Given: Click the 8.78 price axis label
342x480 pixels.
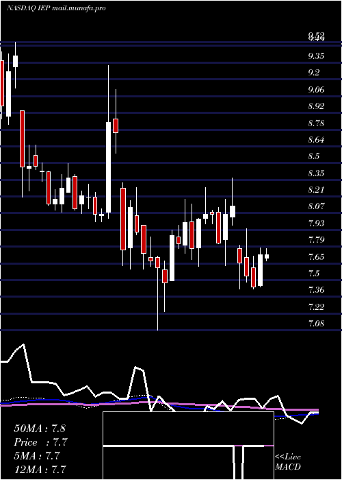Looking at the screenshot, I should click(316, 123).
